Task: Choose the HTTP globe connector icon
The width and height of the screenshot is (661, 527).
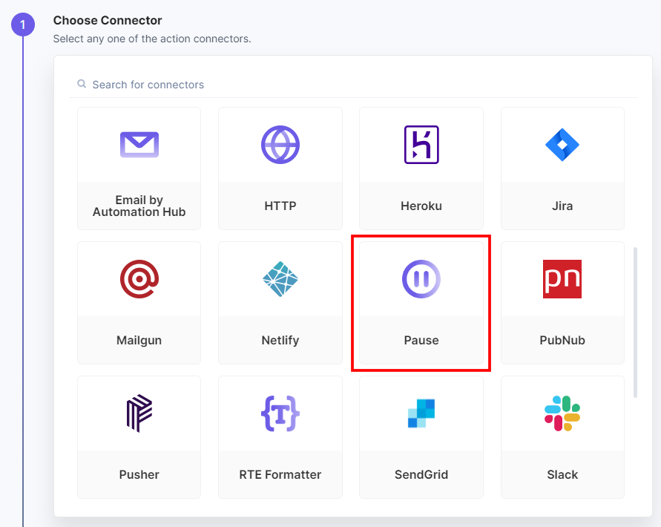Action: (280, 145)
